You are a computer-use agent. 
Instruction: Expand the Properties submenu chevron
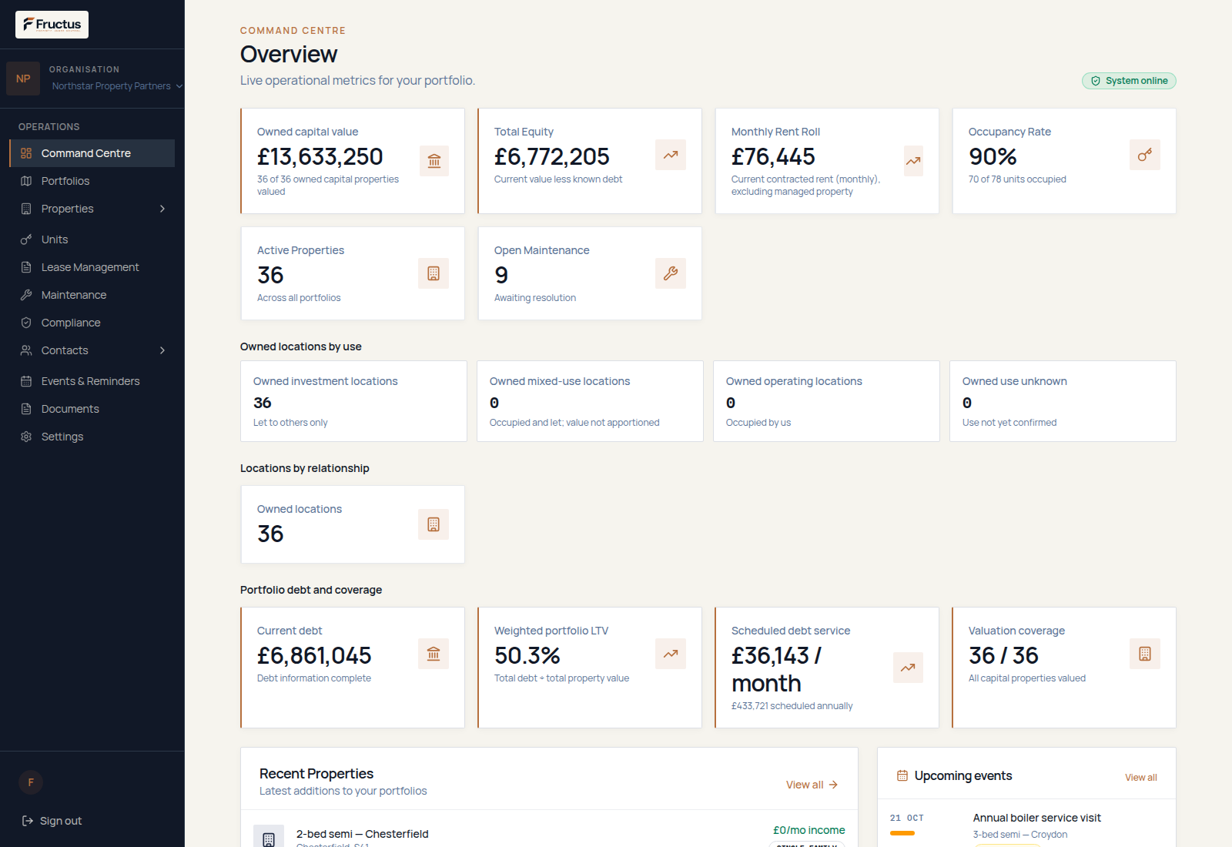(x=162, y=209)
